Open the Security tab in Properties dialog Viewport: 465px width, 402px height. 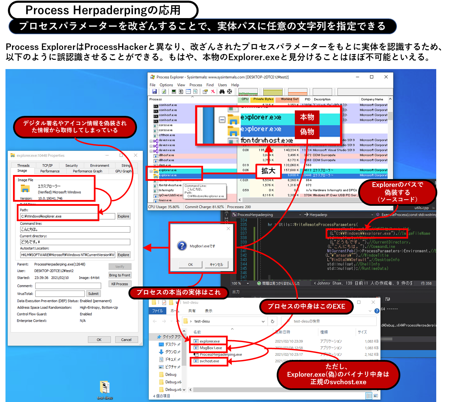pyautogui.click(x=72, y=165)
